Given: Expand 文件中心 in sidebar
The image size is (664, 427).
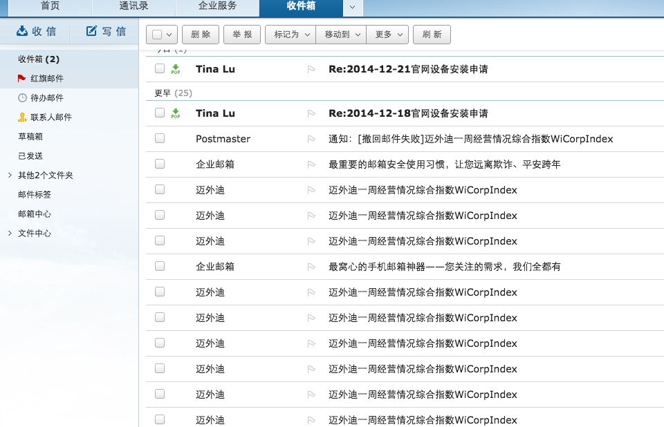Looking at the screenshot, I should pyautogui.click(x=10, y=233).
